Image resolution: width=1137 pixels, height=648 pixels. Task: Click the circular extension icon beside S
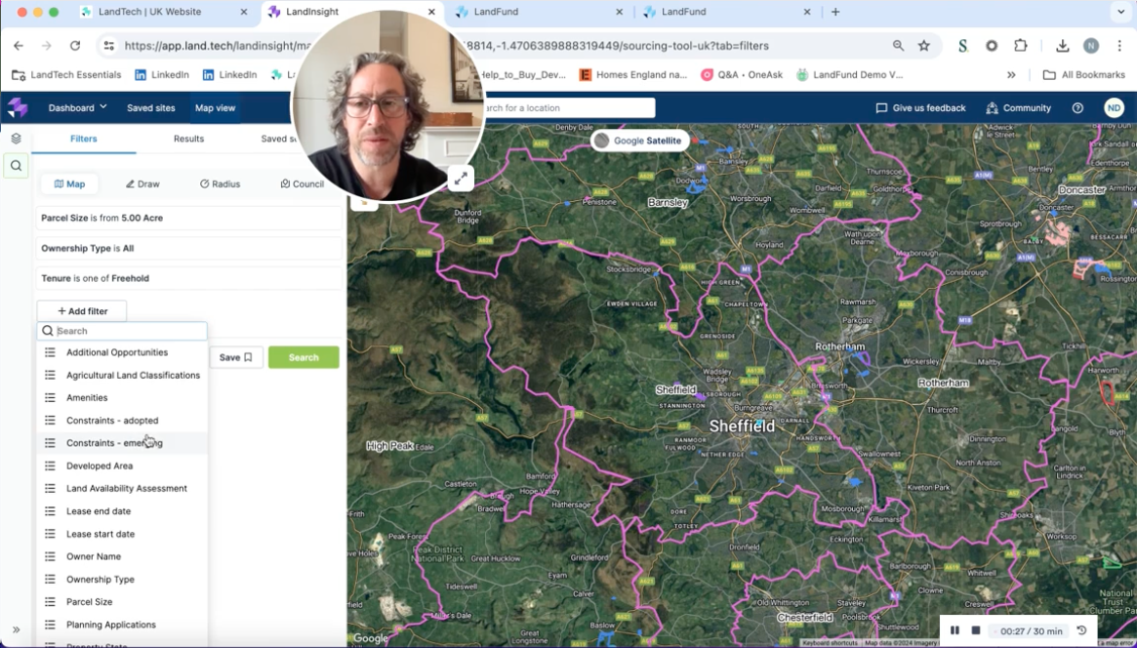992,46
